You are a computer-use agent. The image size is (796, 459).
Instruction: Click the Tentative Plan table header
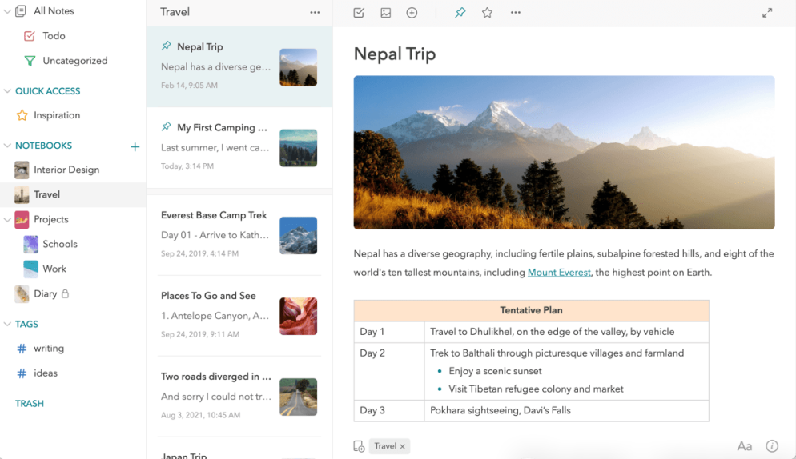(x=531, y=310)
